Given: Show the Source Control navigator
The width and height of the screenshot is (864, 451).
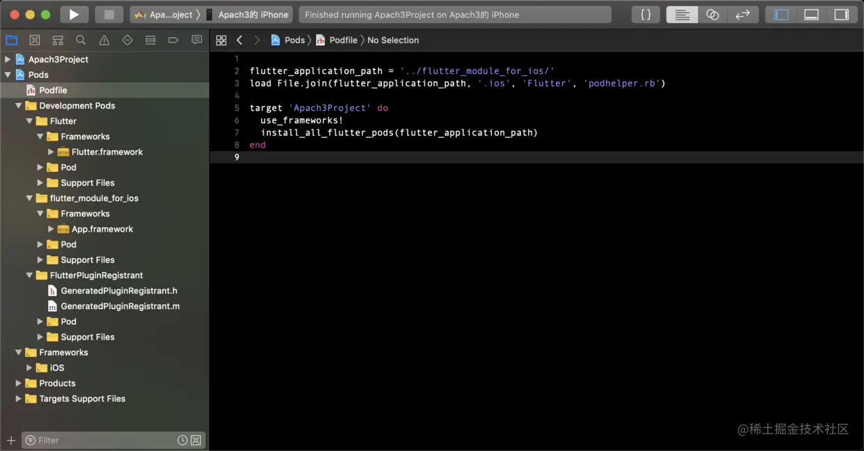Looking at the screenshot, I should tap(35, 40).
